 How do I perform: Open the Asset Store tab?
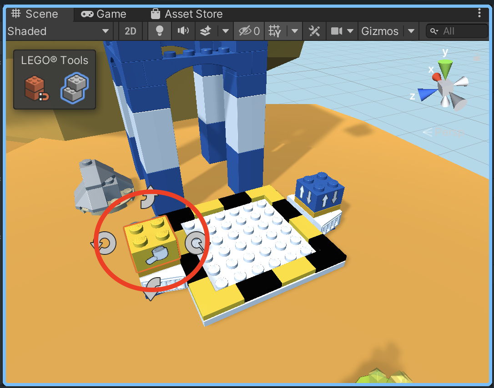(x=187, y=14)
